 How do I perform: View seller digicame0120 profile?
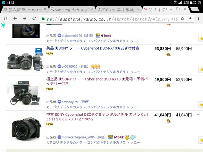tap(72, 36)
